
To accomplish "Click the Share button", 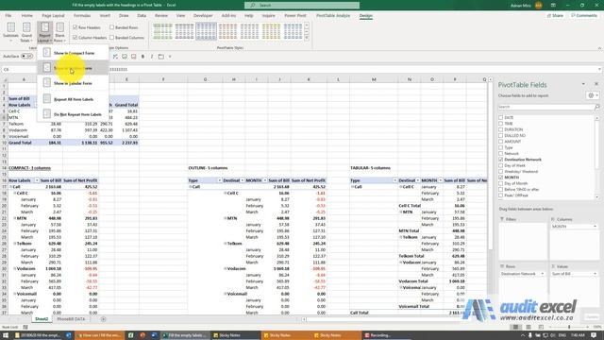I will 555,15.
